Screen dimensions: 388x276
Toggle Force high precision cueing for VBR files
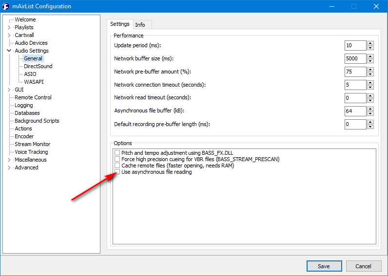[117, 159]
